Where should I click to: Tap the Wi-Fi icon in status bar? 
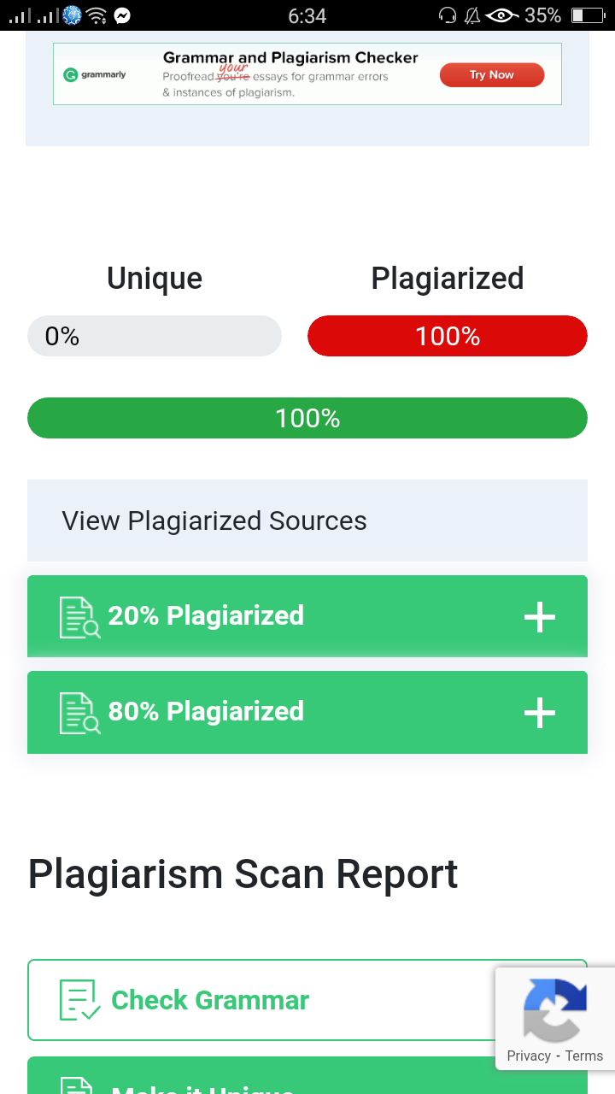tap(97, 15)
